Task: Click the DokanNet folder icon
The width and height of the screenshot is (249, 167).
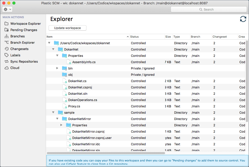Action: (60, 49)
